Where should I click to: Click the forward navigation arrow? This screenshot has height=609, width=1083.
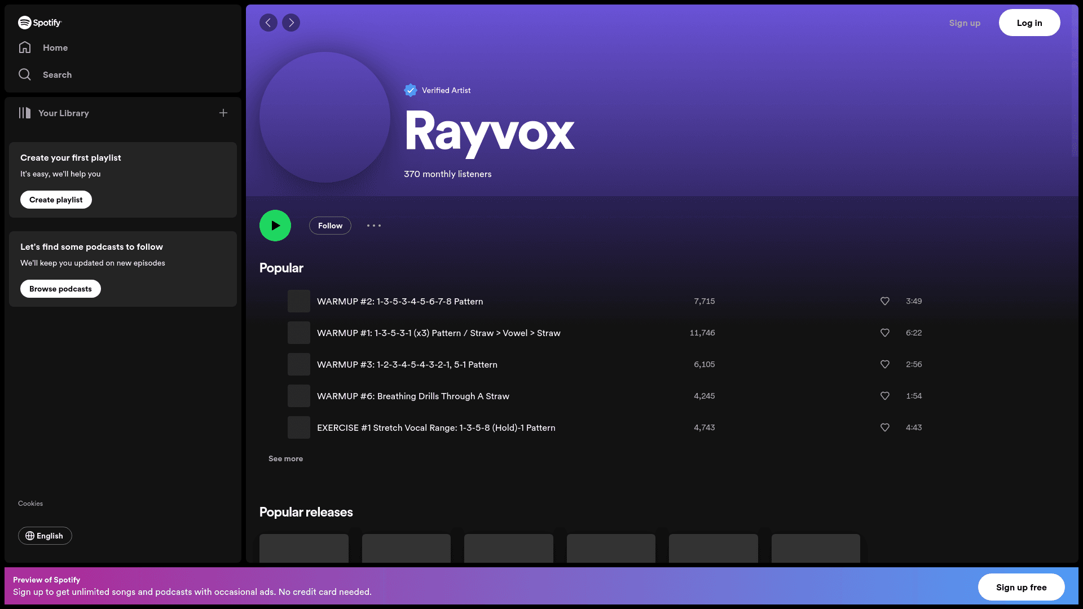291,23
